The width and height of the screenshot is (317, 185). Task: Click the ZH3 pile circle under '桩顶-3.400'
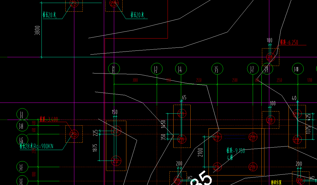(74, 134)
